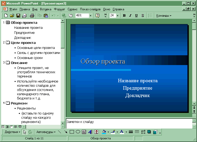
Task: Click the Print icon in toolbar
Action: (32, 16)
